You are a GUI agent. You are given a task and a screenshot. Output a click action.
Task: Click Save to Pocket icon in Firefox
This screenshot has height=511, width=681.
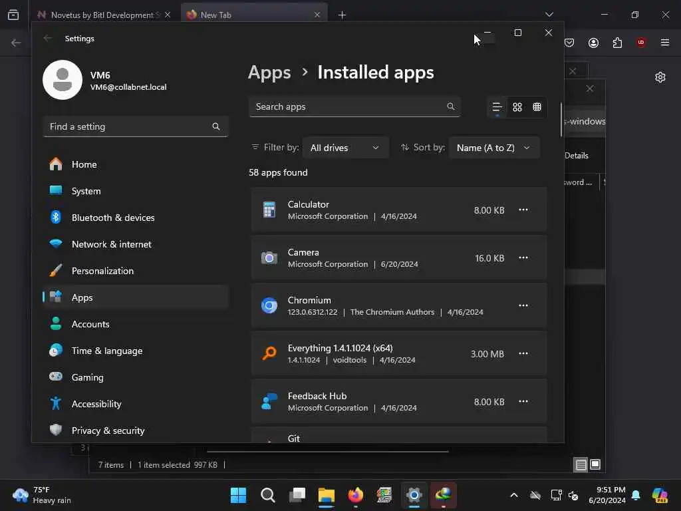coord(569,43)
